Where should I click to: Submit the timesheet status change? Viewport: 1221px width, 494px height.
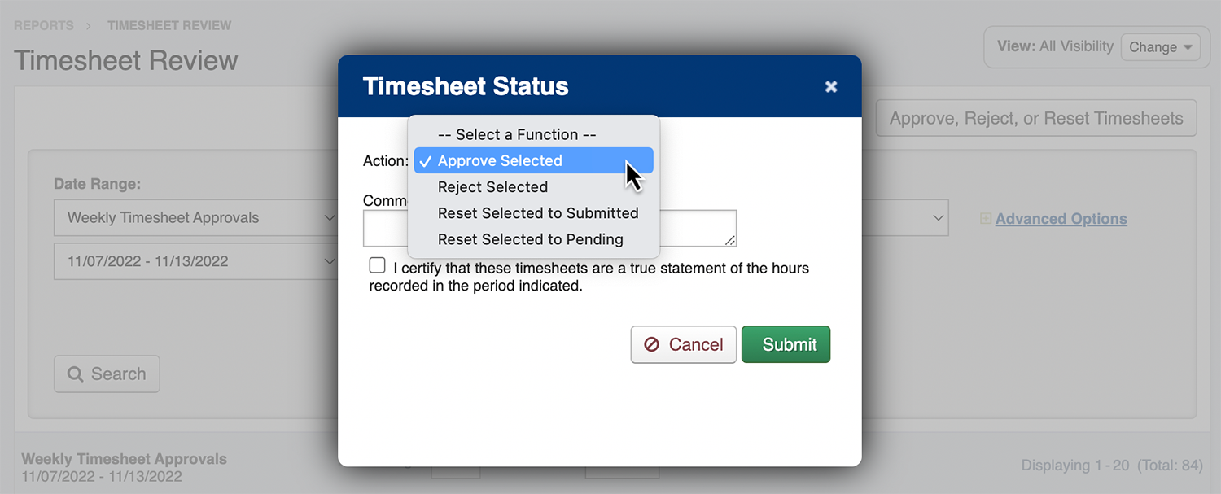click(x=786, y=344)
